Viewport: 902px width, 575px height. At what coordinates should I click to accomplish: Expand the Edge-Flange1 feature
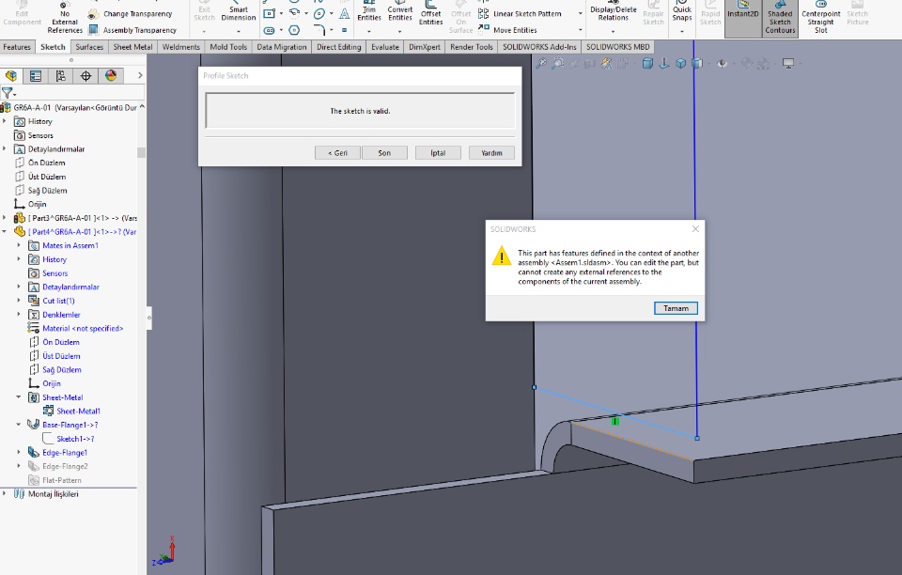click(19, 453)
